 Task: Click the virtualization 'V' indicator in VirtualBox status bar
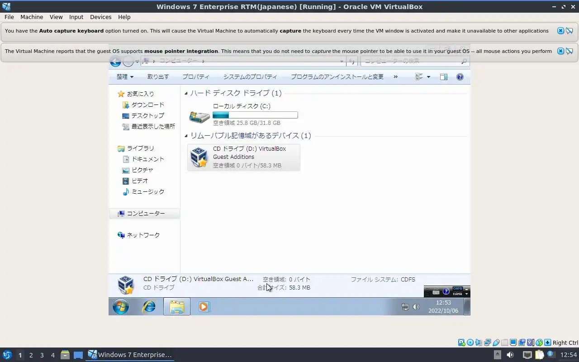click(x=530, y=343)
